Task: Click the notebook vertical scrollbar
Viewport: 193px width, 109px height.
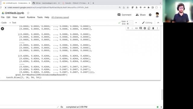Action: pyautogui.click(x=162, y=95)
